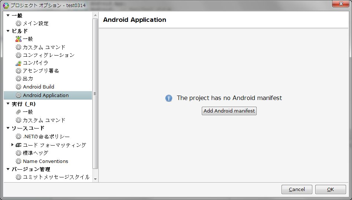Select 出力 text row
352x200 pixels.
pos(28,79)
